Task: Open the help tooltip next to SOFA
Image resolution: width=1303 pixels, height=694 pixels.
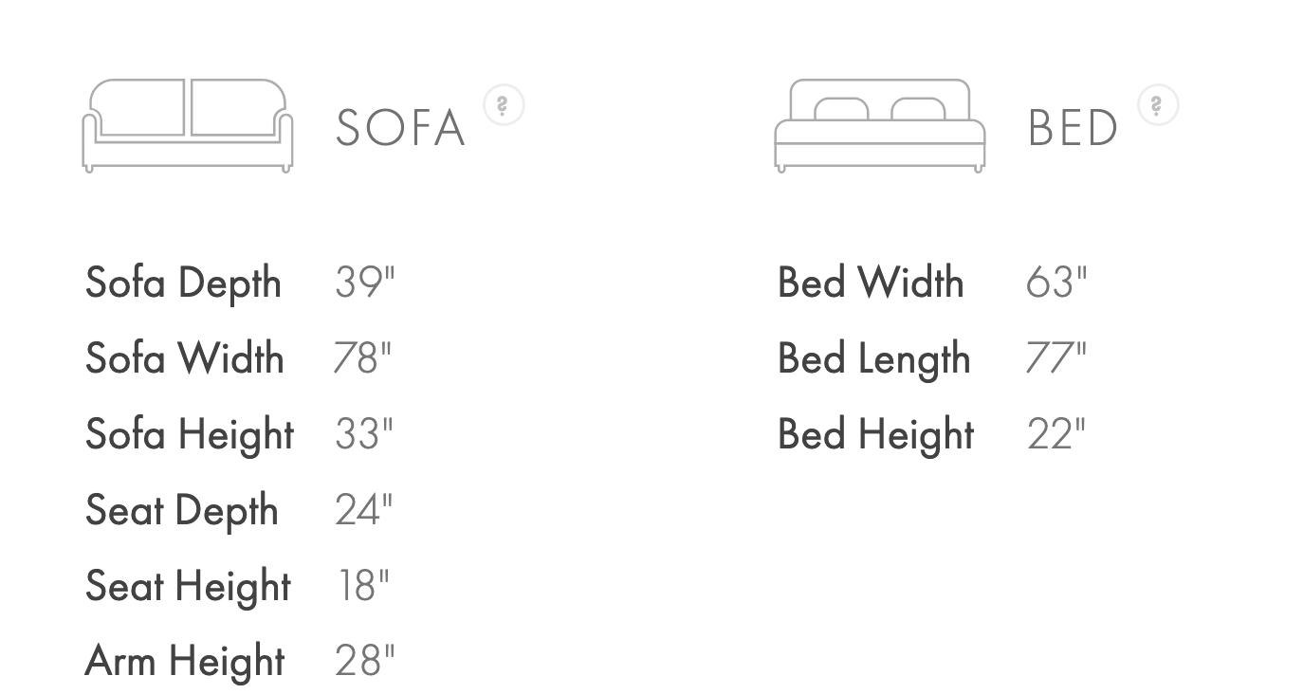Action: point(504,105)
